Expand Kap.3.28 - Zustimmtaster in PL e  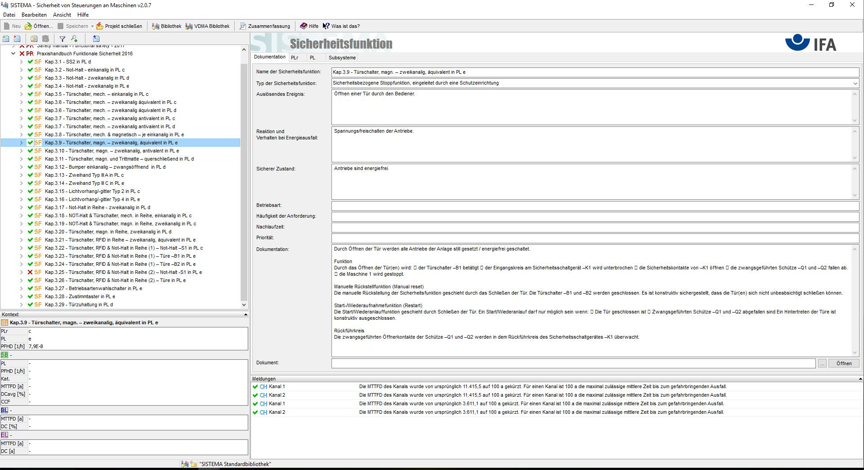coord(22,296)
